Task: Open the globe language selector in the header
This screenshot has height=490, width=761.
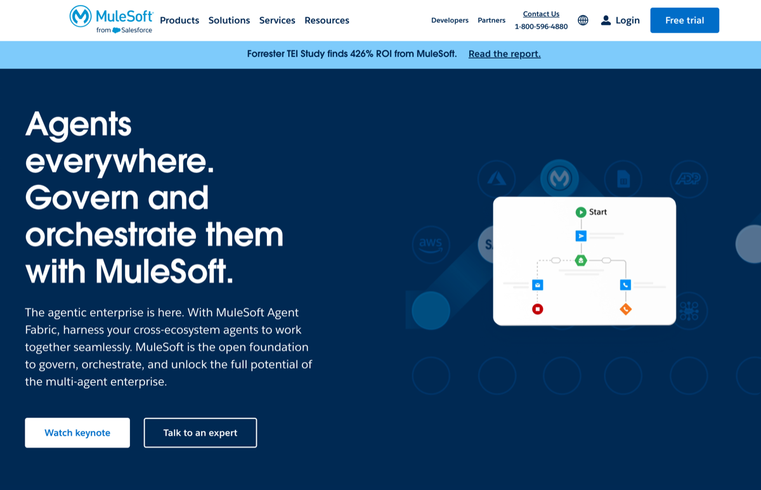Action: (x=583, y=20)
